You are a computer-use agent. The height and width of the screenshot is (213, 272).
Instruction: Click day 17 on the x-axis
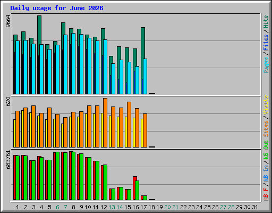[143, 207]
